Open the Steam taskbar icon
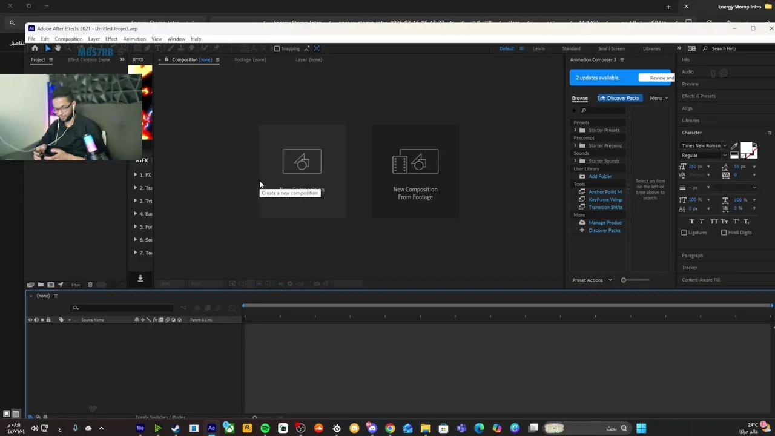 coord(176,429)
